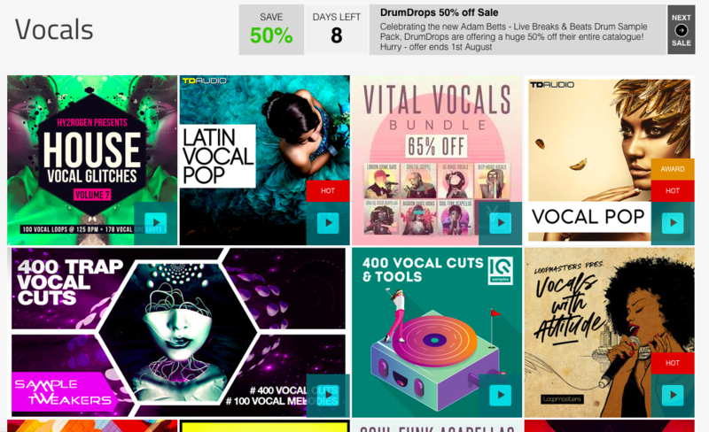The image size is (709, 432).
Task: Click the Save 50% sale box
Action: [271, 30]
